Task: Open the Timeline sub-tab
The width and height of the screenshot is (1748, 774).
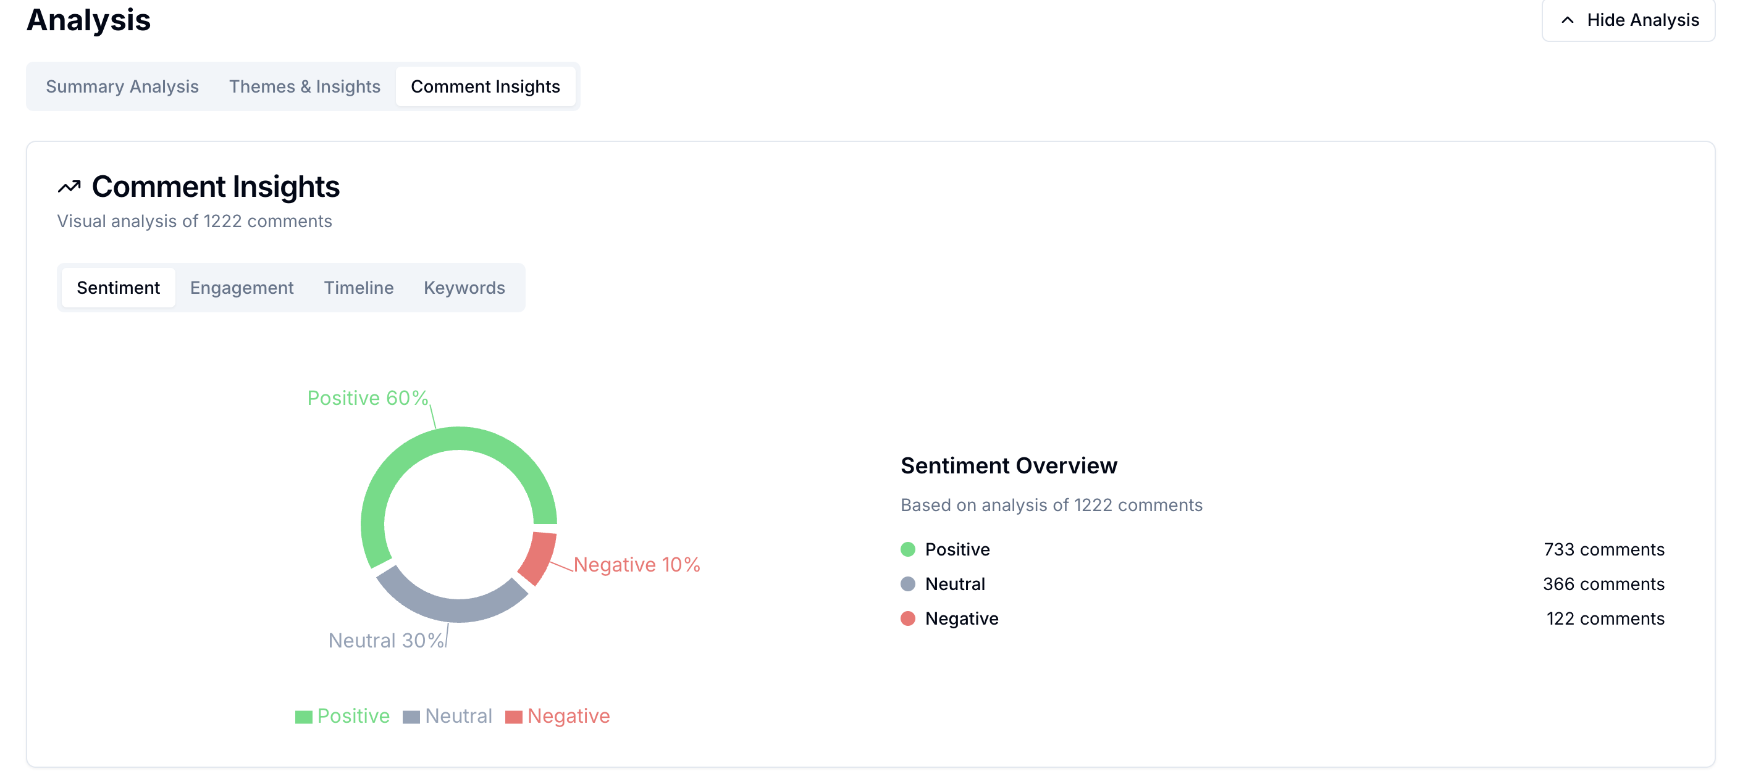Action: (x=358, y=288)
